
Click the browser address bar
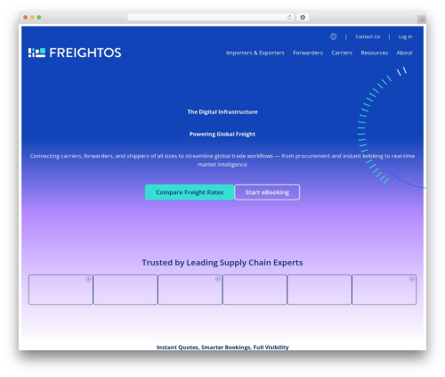[x=211, y=17]
